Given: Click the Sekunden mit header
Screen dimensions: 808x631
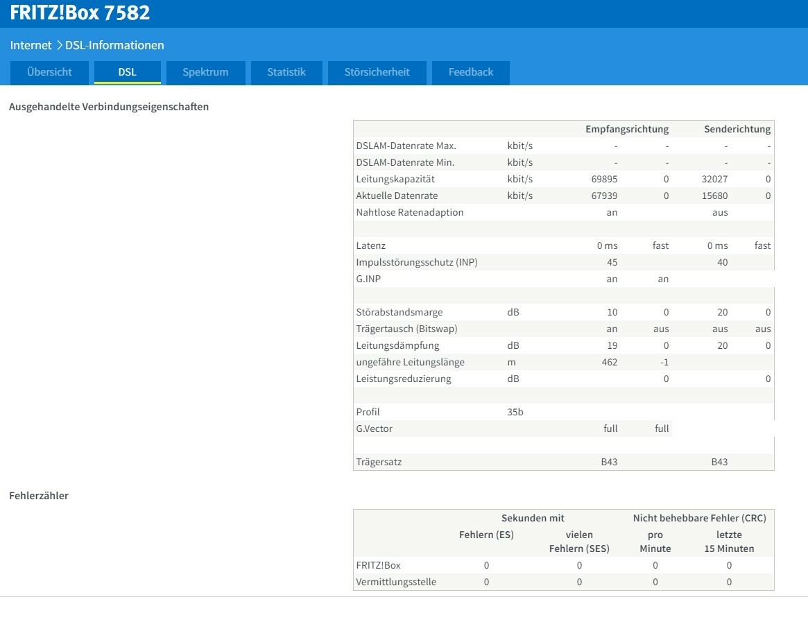Looking at the screenshot, I should [x=533, y=518].
